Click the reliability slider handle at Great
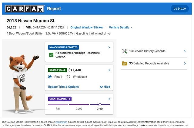 (100, 105)
